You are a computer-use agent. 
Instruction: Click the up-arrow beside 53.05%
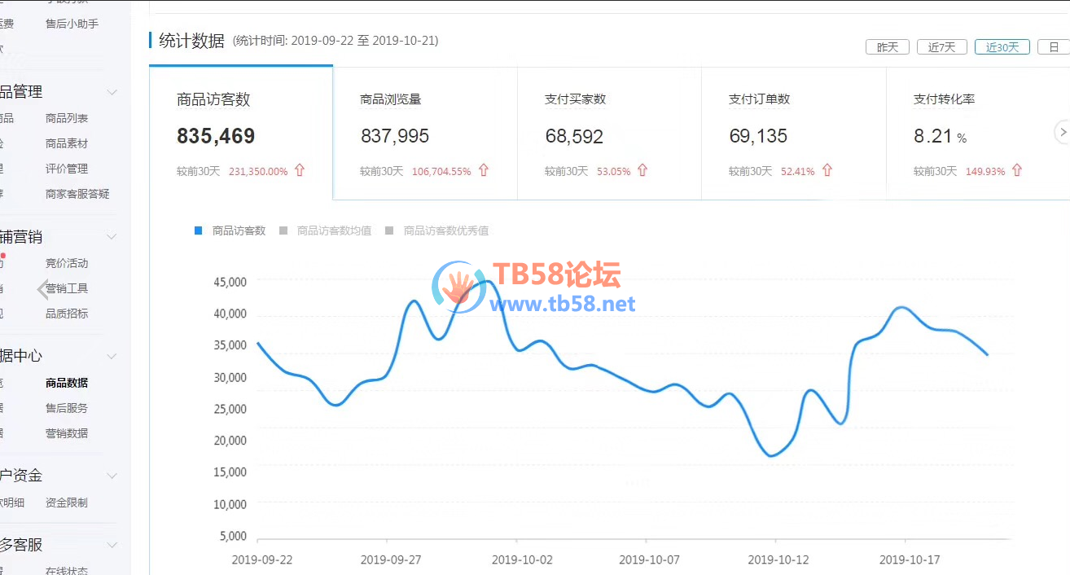[x=642, y=171]
